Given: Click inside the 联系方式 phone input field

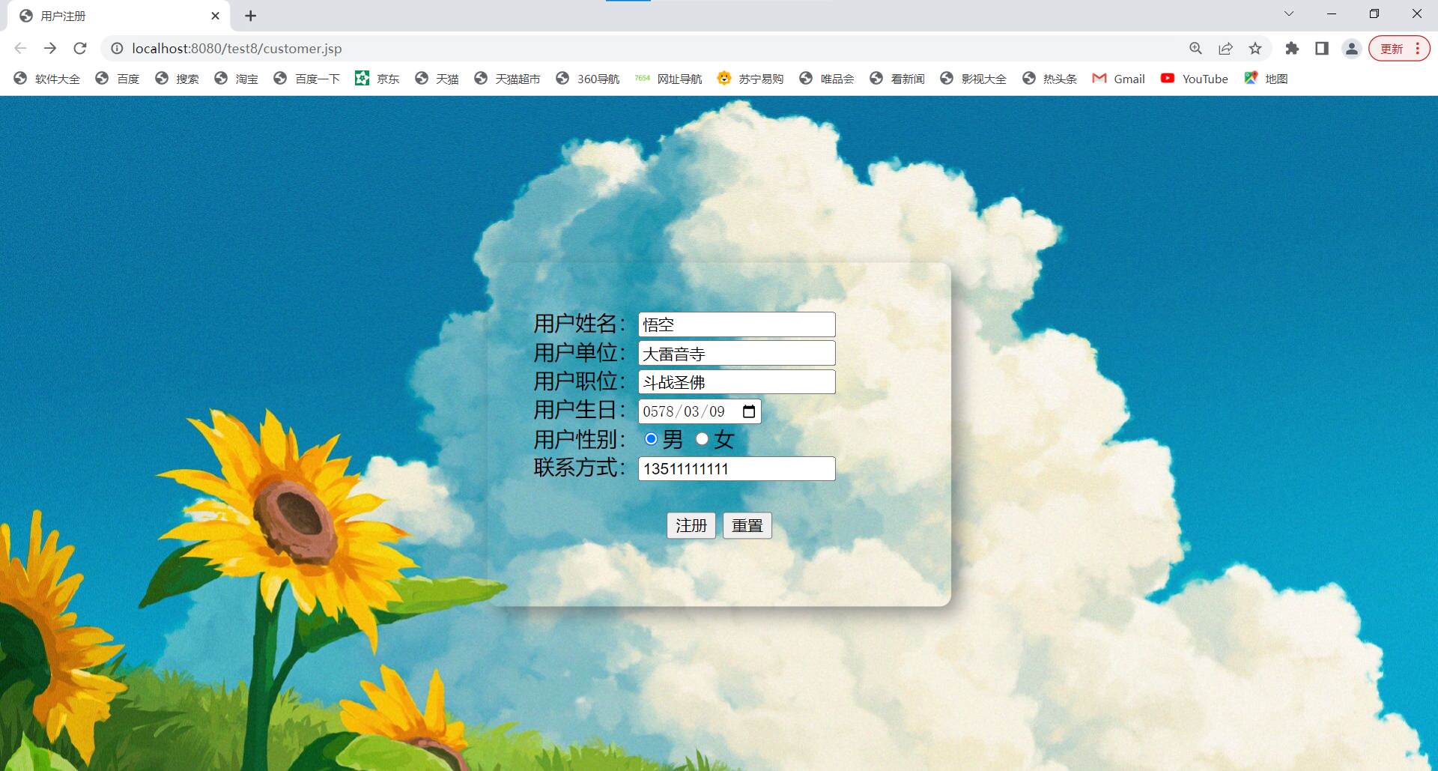Looking at the screenshot, I should (735, 468).
